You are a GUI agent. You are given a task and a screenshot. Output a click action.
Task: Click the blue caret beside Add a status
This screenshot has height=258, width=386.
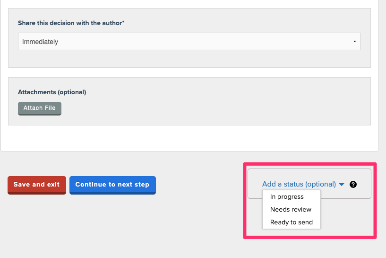(342, 185)
